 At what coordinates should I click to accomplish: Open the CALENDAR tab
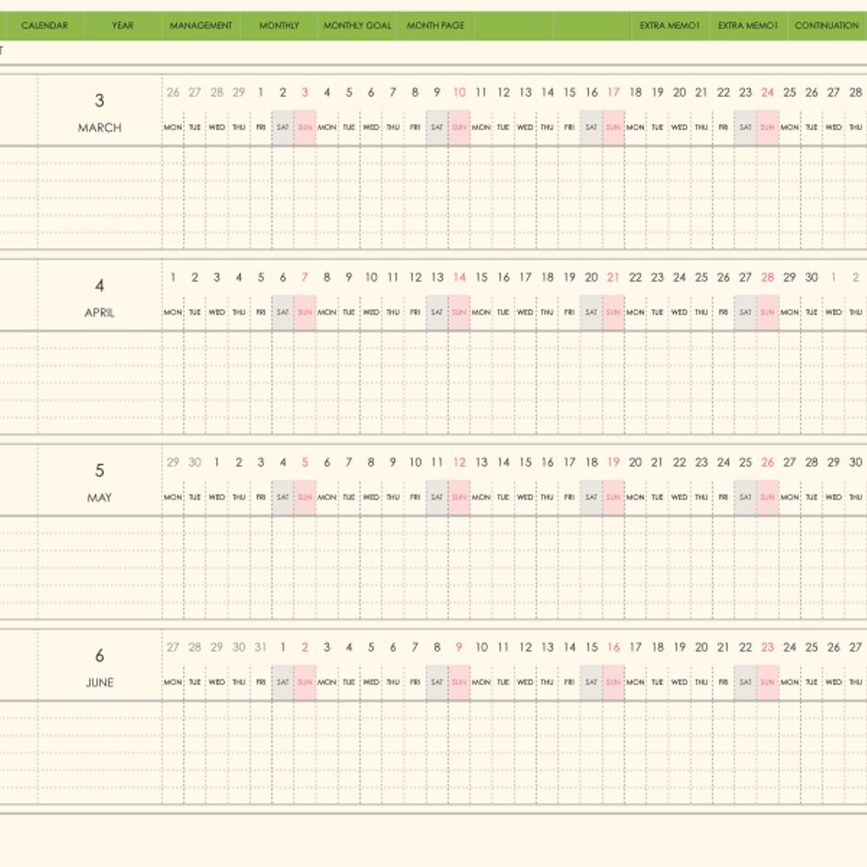tap(45, 25)
